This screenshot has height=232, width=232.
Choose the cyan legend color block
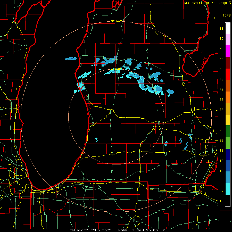tap(228, 189)
